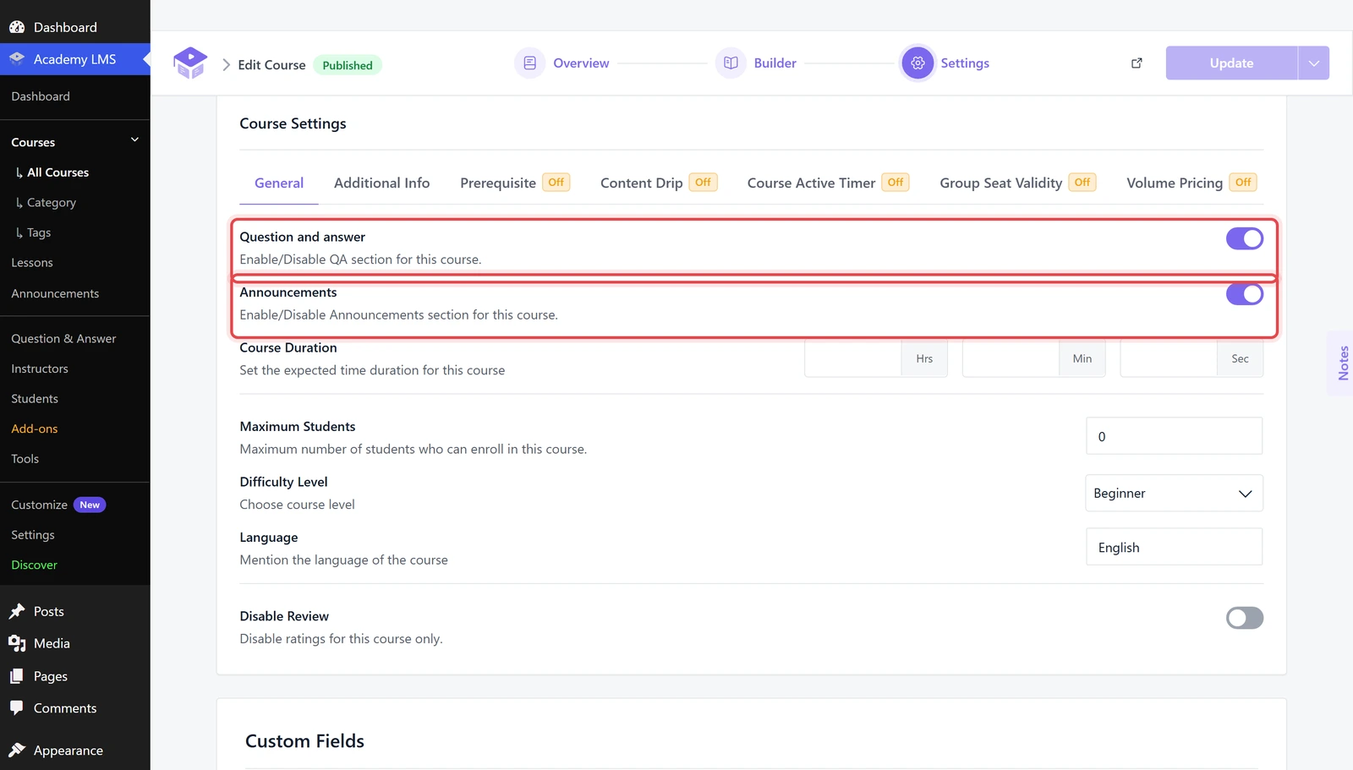Click the Language input field
The height and width of the screenshot is (770, 1353).
(x=1174, y=547)
